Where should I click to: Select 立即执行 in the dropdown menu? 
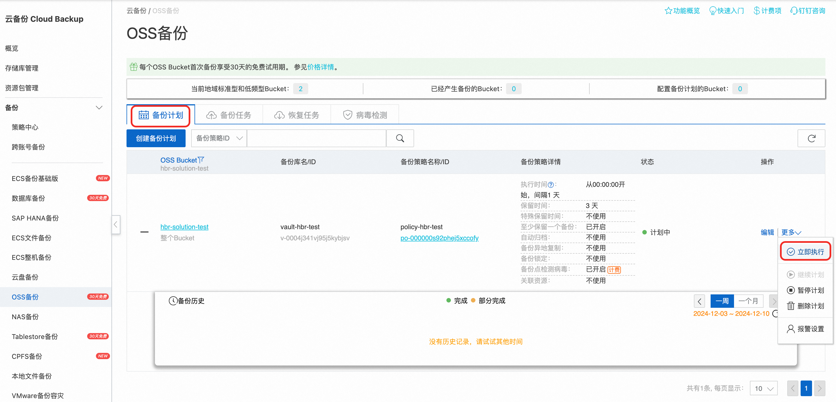tap(806, 252)
